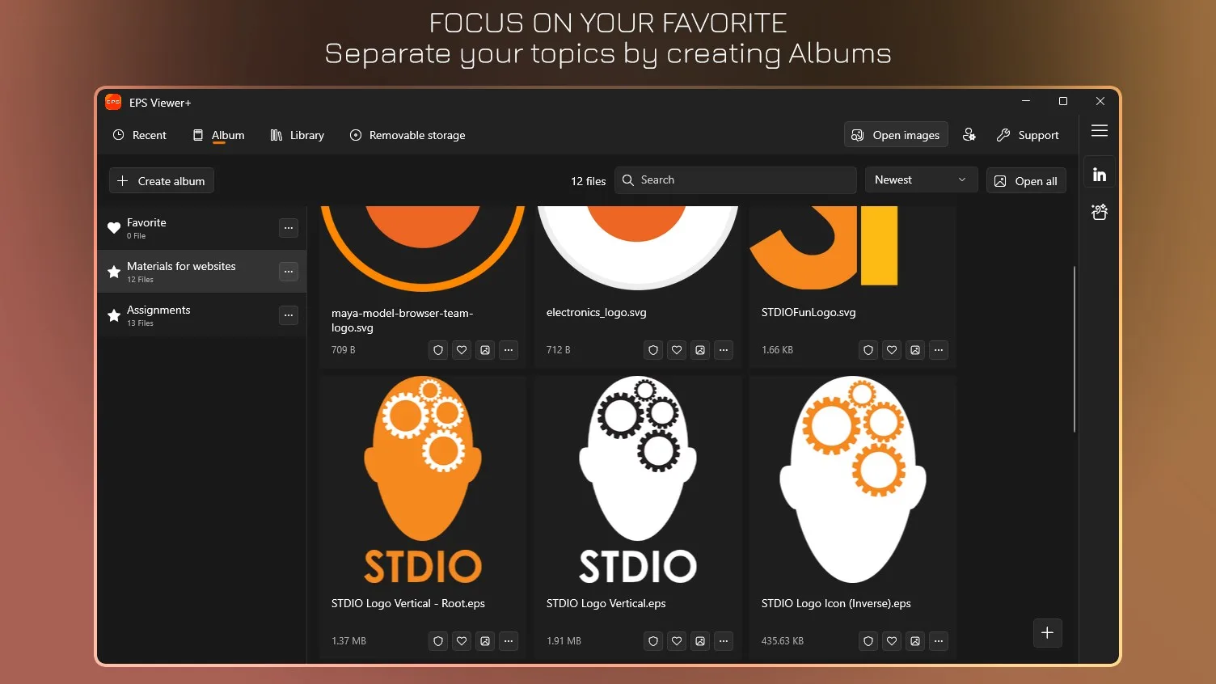Image resolution: width=1216 pixels, height=684 pixels.
Task: Click shield icon for STDIOFunLogo.svg
Action: [x=868, y=350]
